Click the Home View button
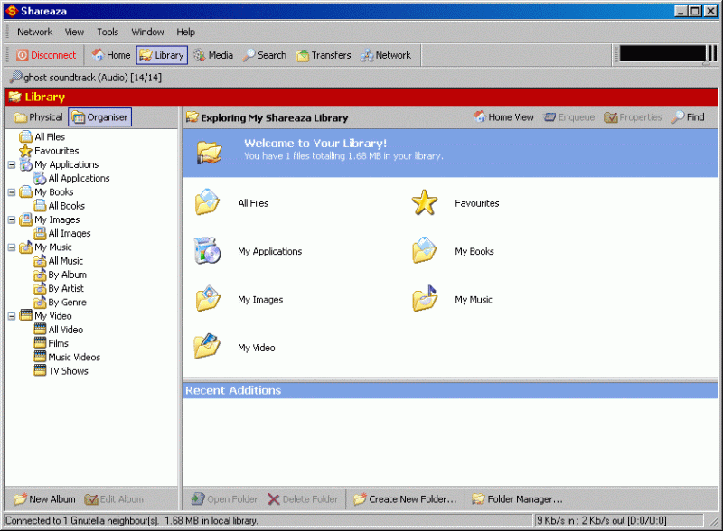Viewport: 723px width, 531px height. pos(503,117)
